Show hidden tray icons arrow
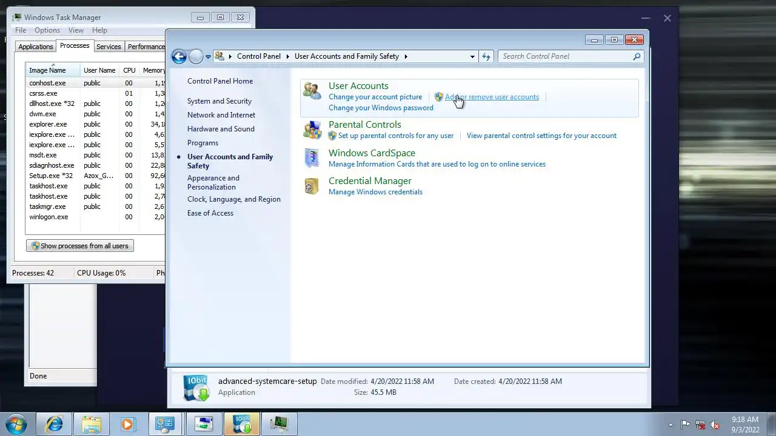 [671, 424]
